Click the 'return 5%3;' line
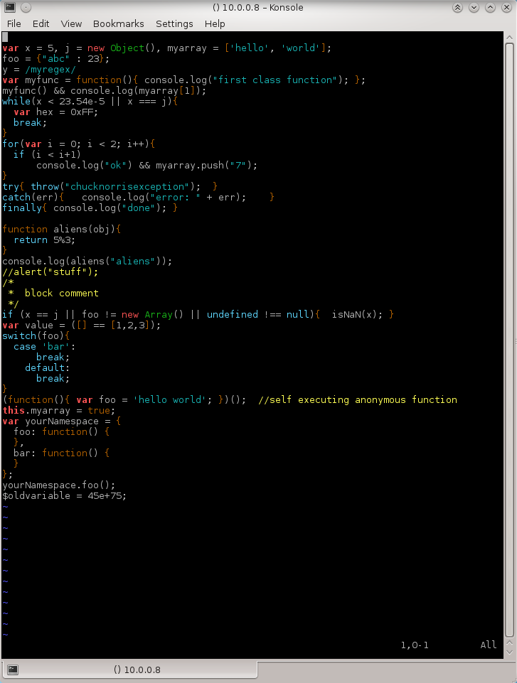 click(45, 240)
